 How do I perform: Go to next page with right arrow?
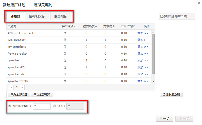(x=22, y=87)
